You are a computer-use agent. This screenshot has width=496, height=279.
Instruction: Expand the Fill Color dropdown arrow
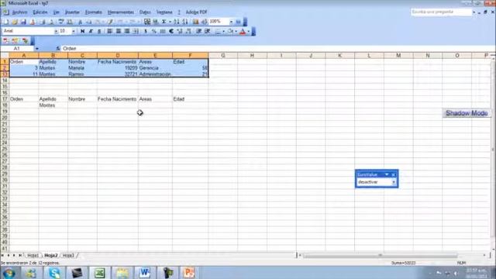(x=236, y=31)
